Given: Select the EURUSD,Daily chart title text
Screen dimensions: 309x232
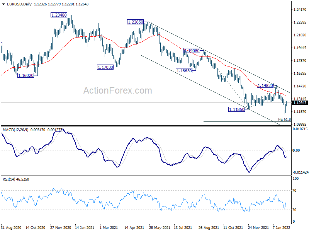Looking at the screenshot, I should pos(19,4).
